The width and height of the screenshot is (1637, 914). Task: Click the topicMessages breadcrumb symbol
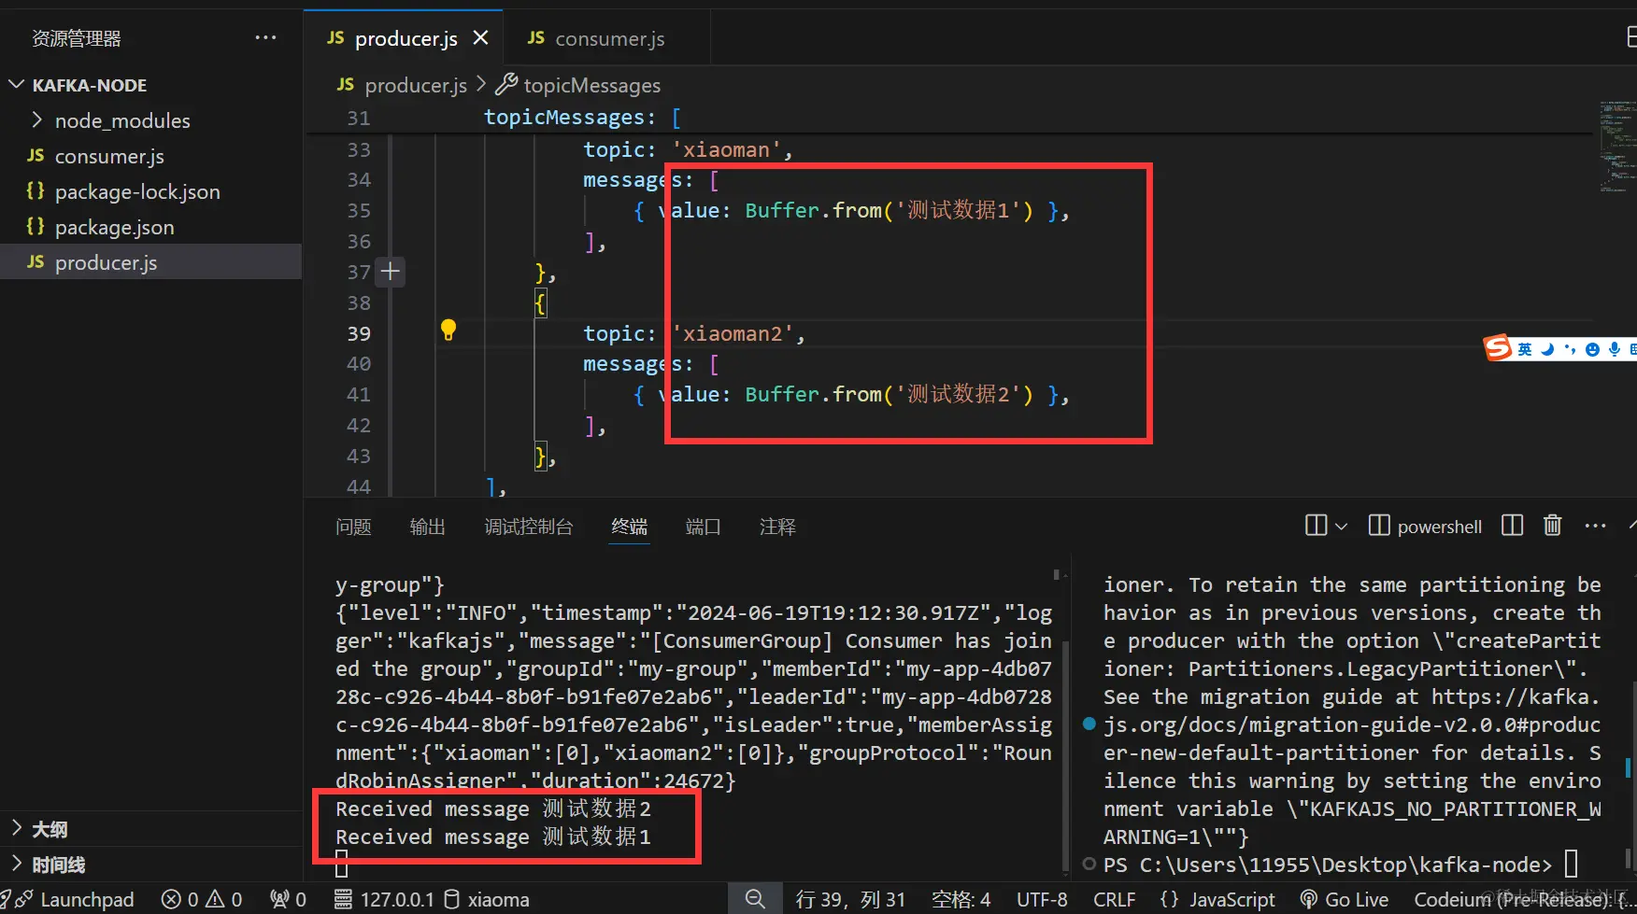coord(591,85)
